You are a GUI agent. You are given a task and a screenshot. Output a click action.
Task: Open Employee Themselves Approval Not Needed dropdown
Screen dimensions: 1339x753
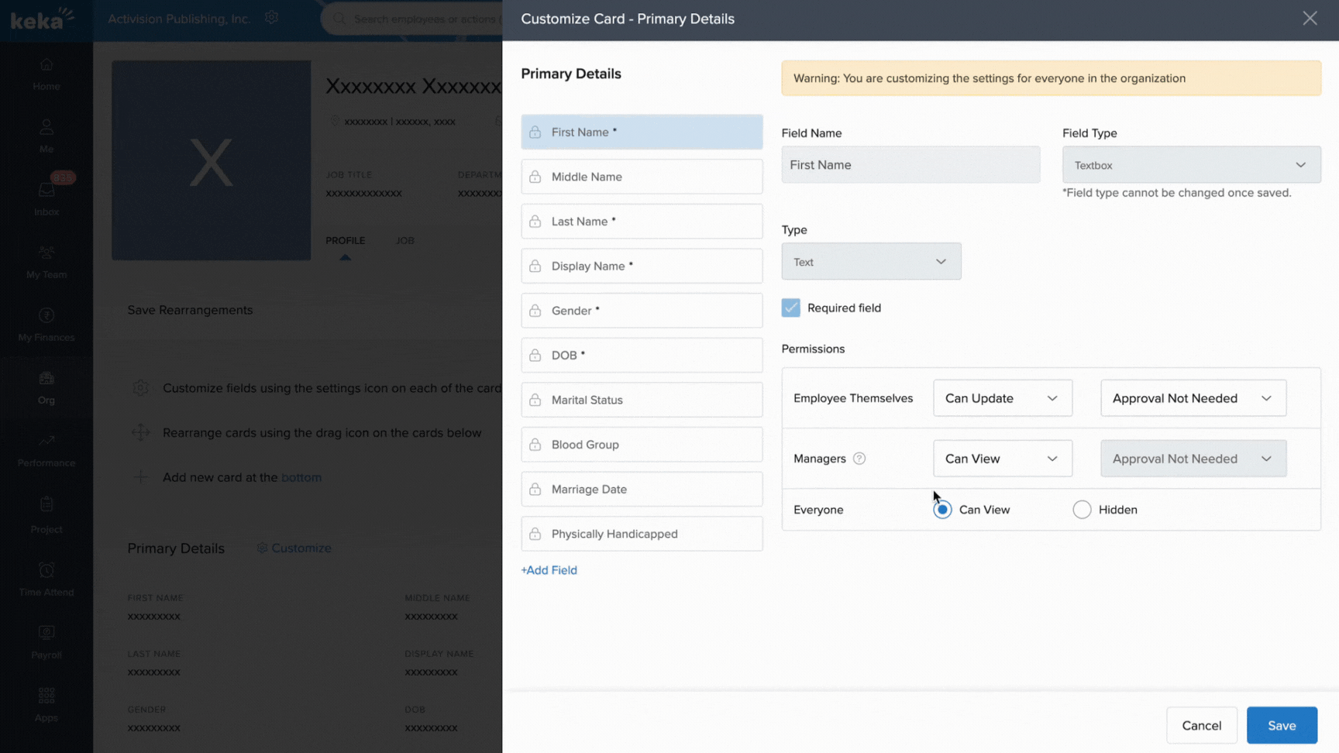click(1193, 398)
